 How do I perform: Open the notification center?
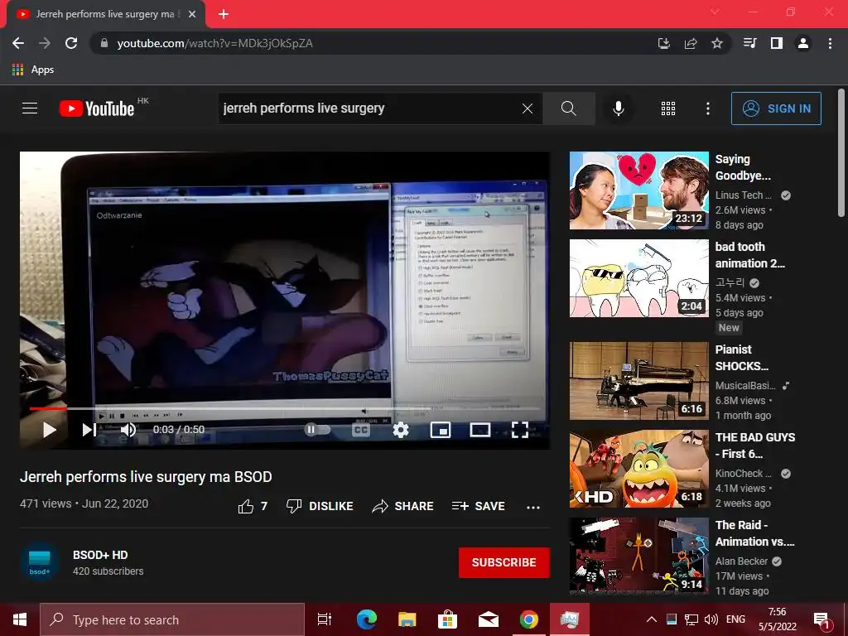click(x=821, y=620)
